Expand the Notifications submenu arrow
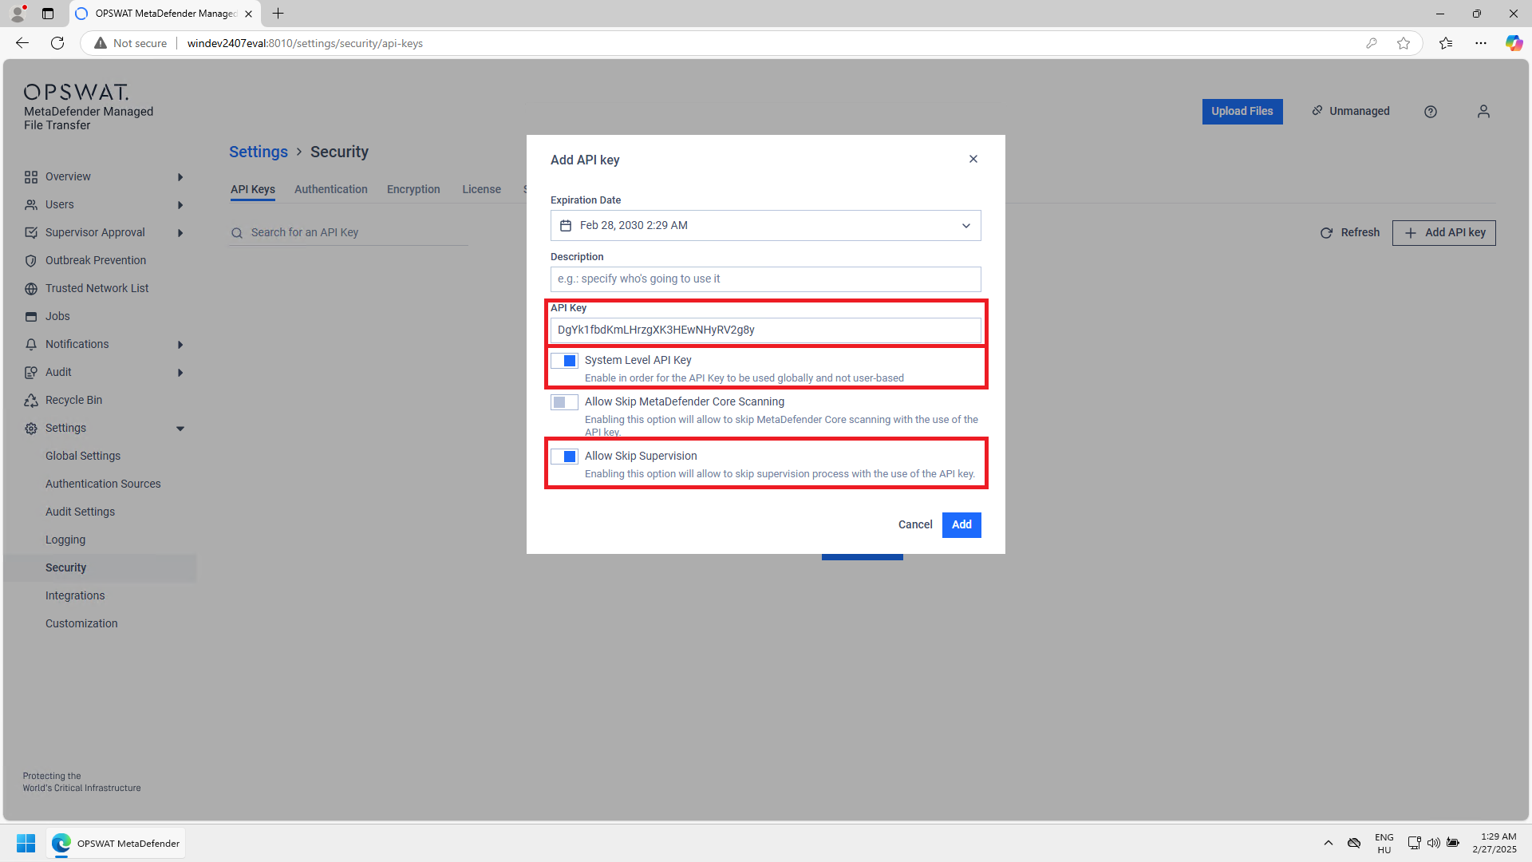 (180, 345)
